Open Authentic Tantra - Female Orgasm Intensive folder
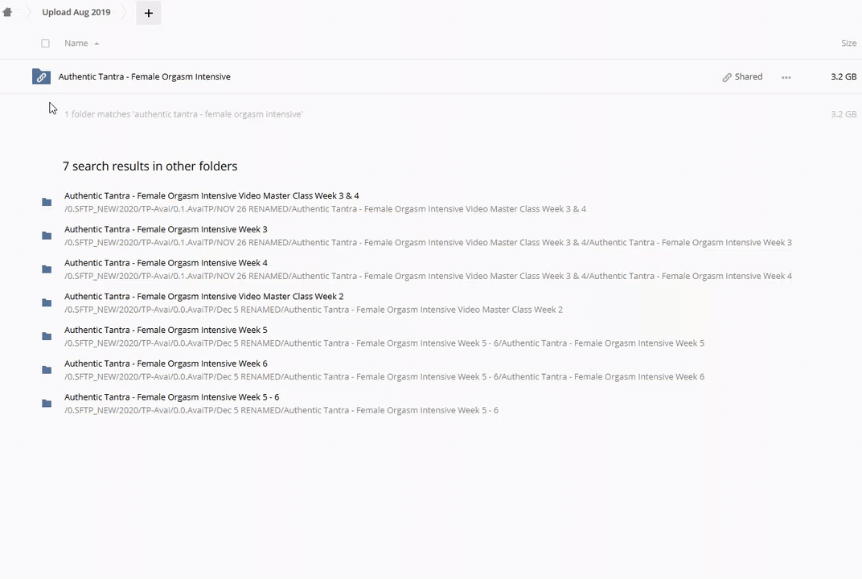 click(x=144, y=77)
